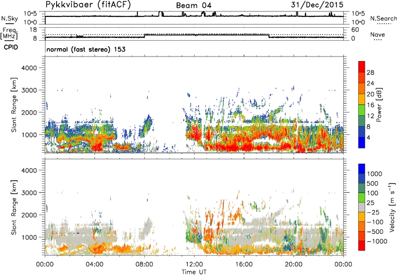Image resolution: width=397 pixels, height=275 pixels.
Task: Click the 'Pykkvibaer (fitACF)' title text
Action: [x=88, y=5]
